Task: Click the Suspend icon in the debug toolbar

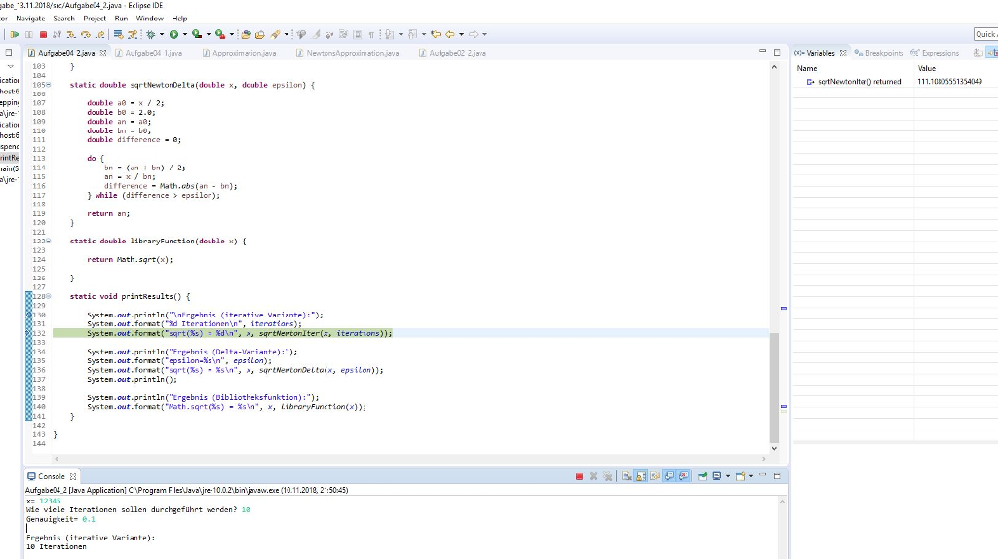Action: pos(28,34)
